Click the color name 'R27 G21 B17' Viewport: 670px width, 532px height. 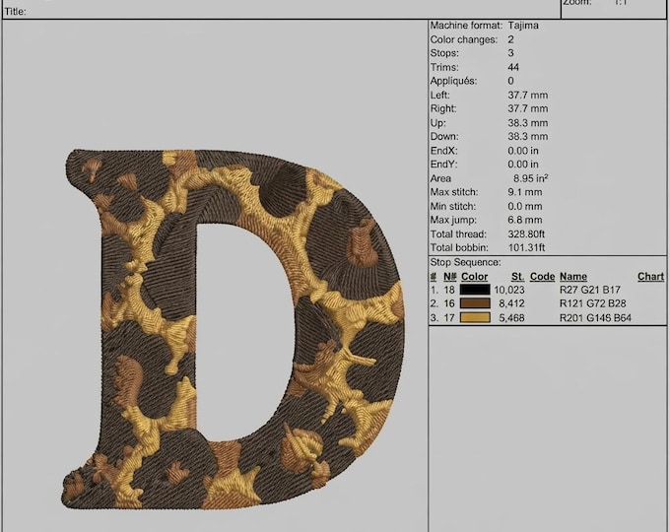(589, 290)
